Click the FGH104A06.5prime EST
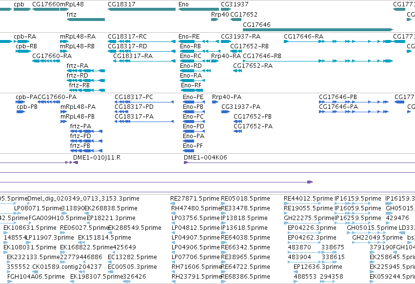The image size is (415, 284). point(10,282)
